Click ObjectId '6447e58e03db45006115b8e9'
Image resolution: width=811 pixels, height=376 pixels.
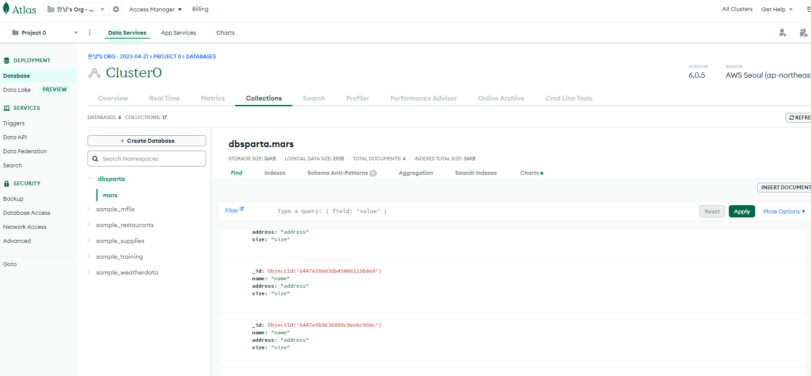pyautogui.click(x=324, y=271)
